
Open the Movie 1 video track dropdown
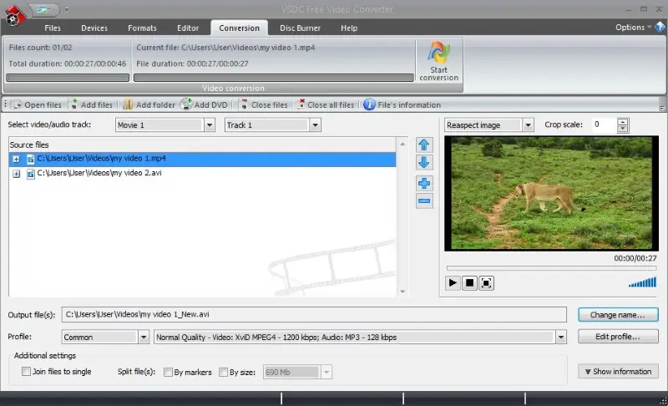(x=209, y=125)
